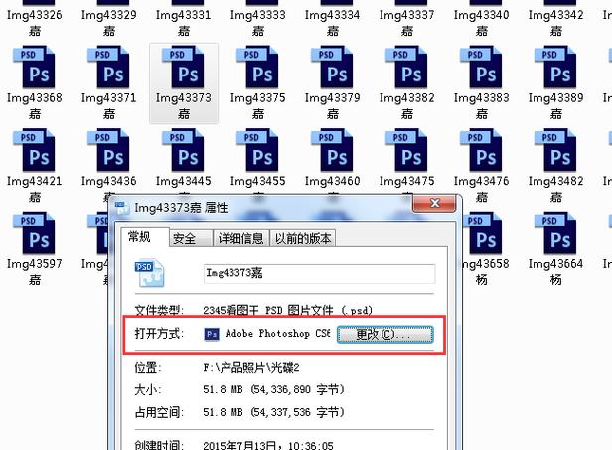
Task: Select the Img43373嘉 PSD file icon
Action: pyautogui.click(x=184, y=68)
